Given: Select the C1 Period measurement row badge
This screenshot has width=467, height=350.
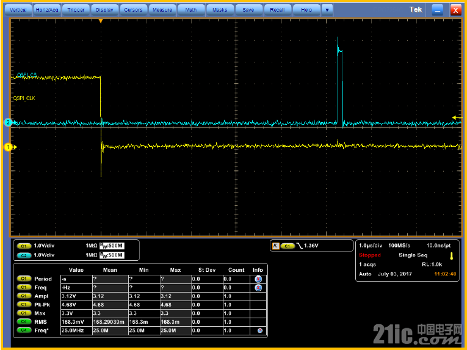Looking at the screenshot, I should (x=24, y=279).
